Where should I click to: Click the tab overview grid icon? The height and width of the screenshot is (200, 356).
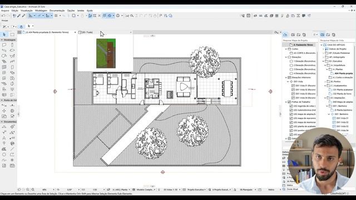pos(19,32)
